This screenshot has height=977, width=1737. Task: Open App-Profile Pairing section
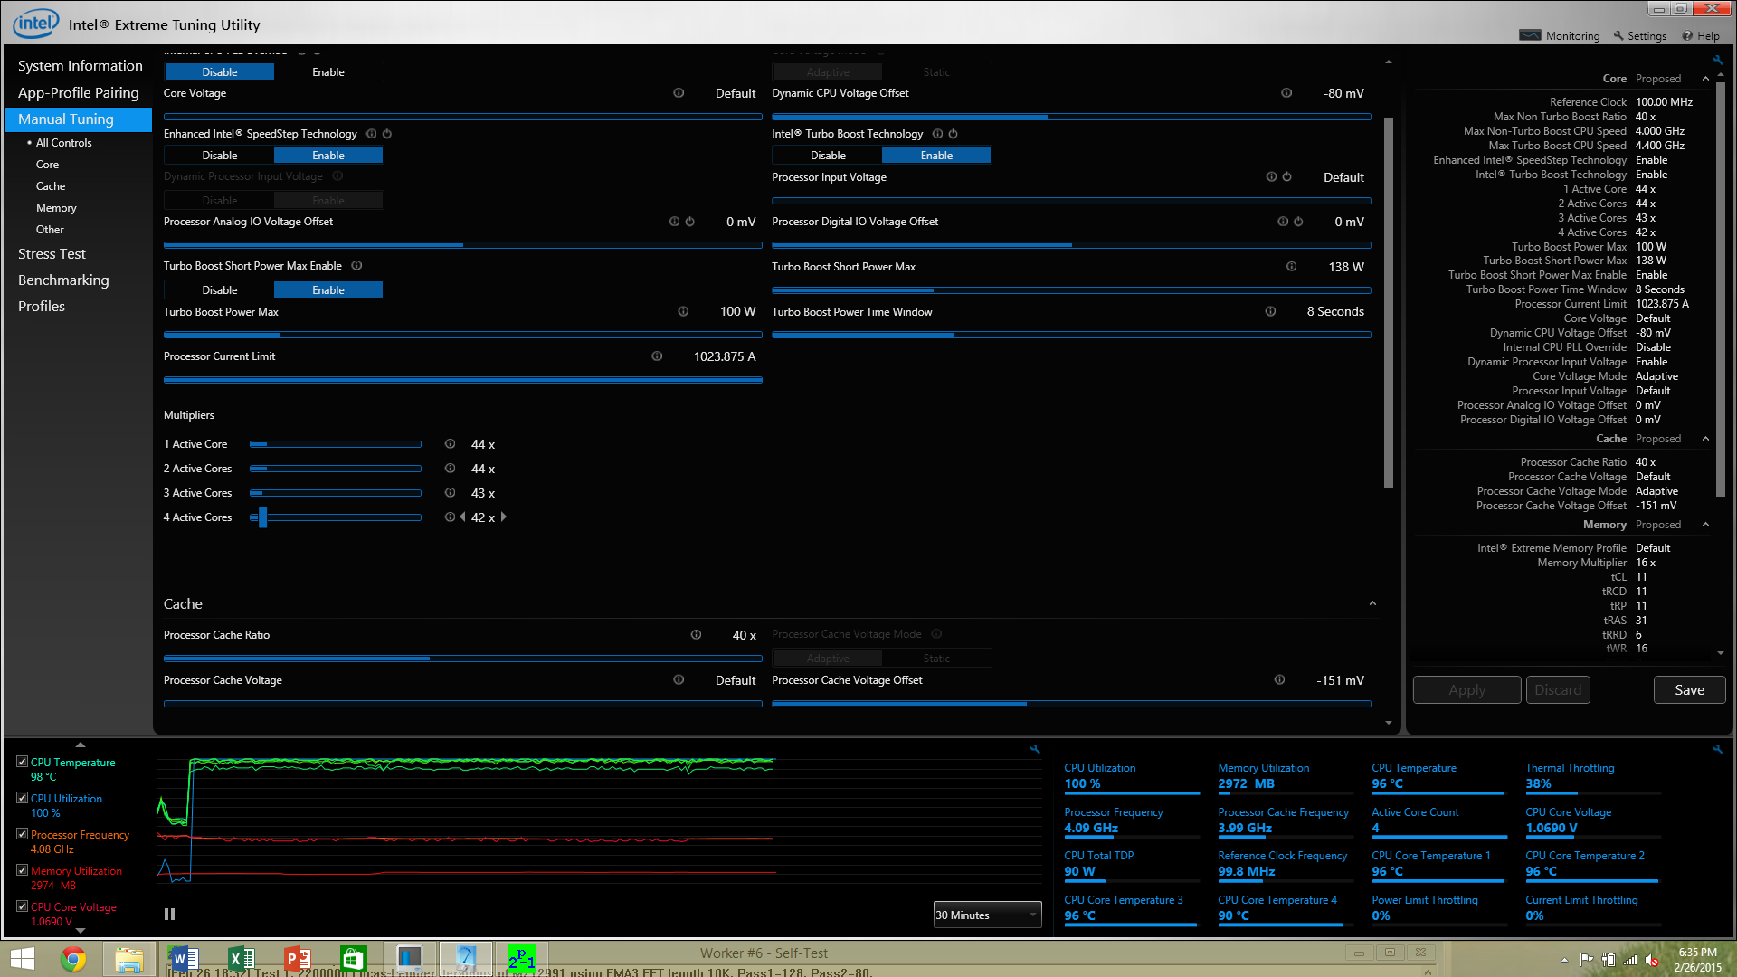(79, 93)
